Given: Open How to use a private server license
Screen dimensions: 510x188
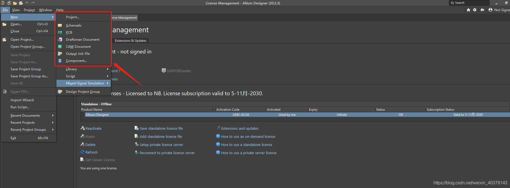Looking at the screenshot, I should (249, 153).
